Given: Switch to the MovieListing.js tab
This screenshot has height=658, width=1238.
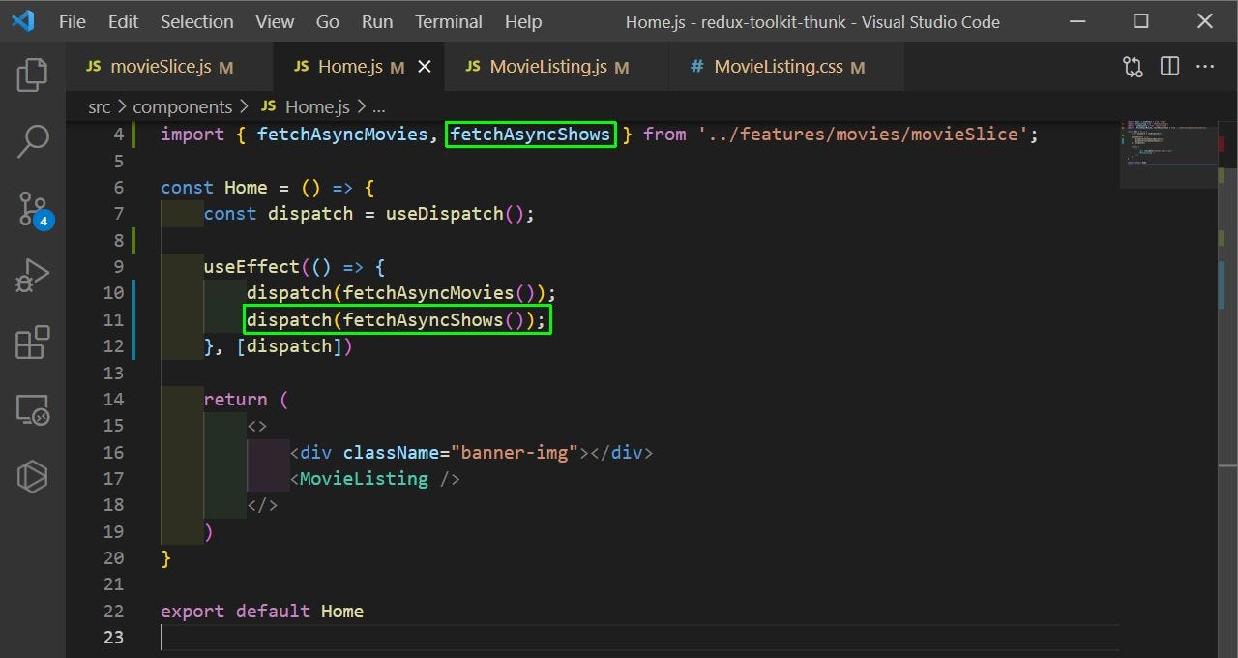Looking at the screenshot, I should pyautogui.click(x=556, y=67).
